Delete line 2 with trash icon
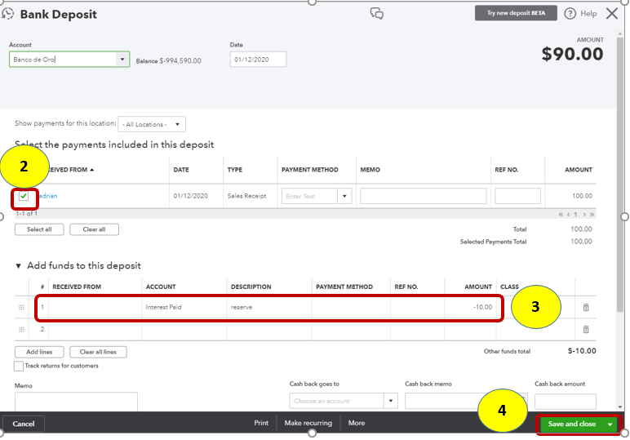 (586, 330)
